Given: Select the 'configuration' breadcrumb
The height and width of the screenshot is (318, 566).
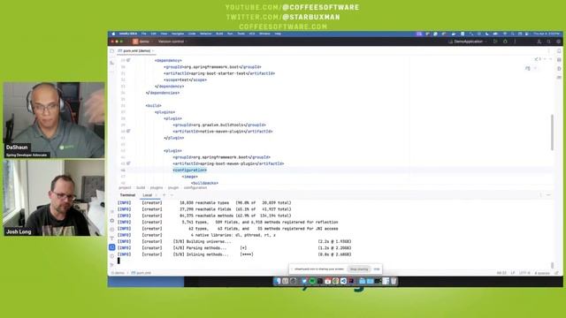Looking at the screenshot, I should [x=195, y=188].
